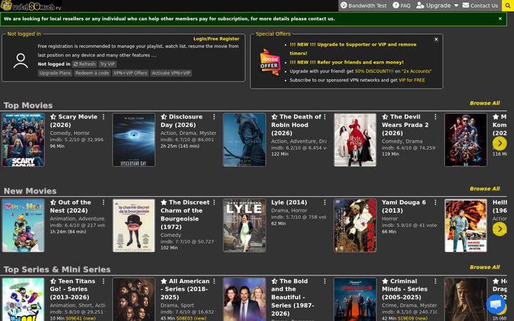Screen dimensions: 514x321
Task: Show next Top Movies with arrow
Action: [x=500, y=143]
